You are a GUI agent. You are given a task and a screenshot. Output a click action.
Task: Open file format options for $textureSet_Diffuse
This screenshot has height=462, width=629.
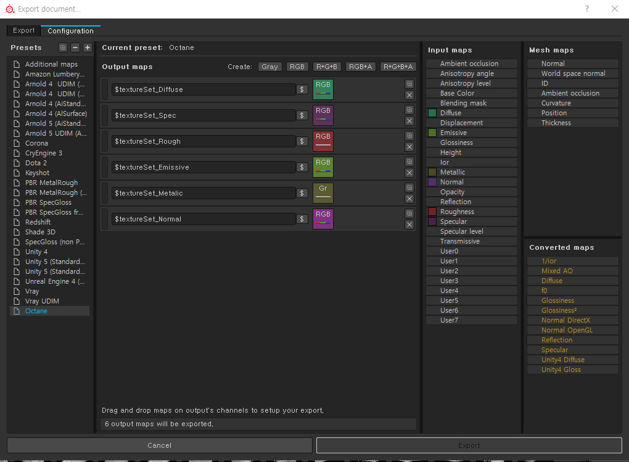302,89
